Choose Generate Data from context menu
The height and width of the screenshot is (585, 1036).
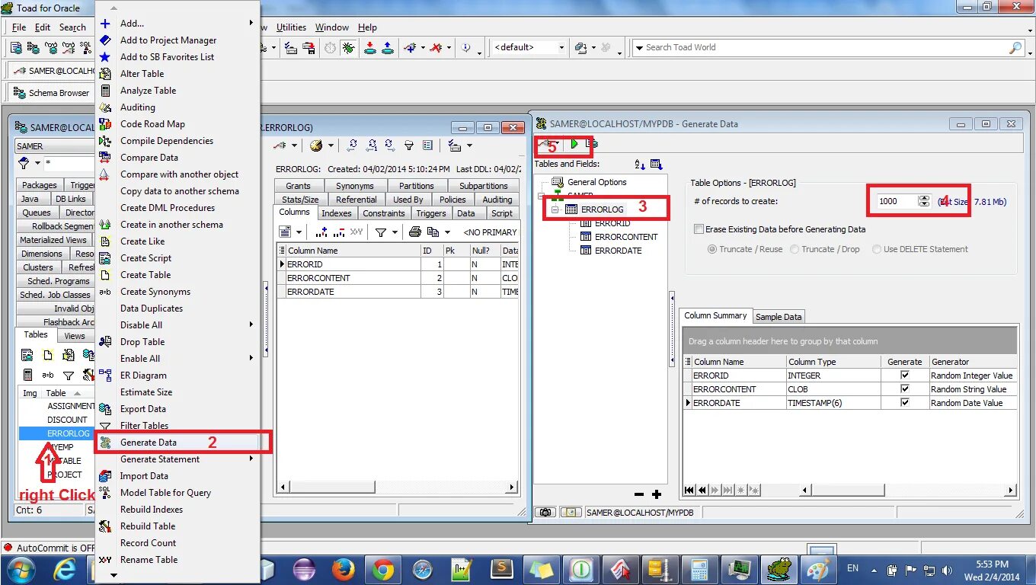click(178, 443)
